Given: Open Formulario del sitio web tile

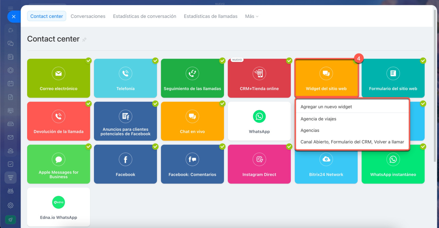Looking at the screenshot, I should click(x=393, y=78).
